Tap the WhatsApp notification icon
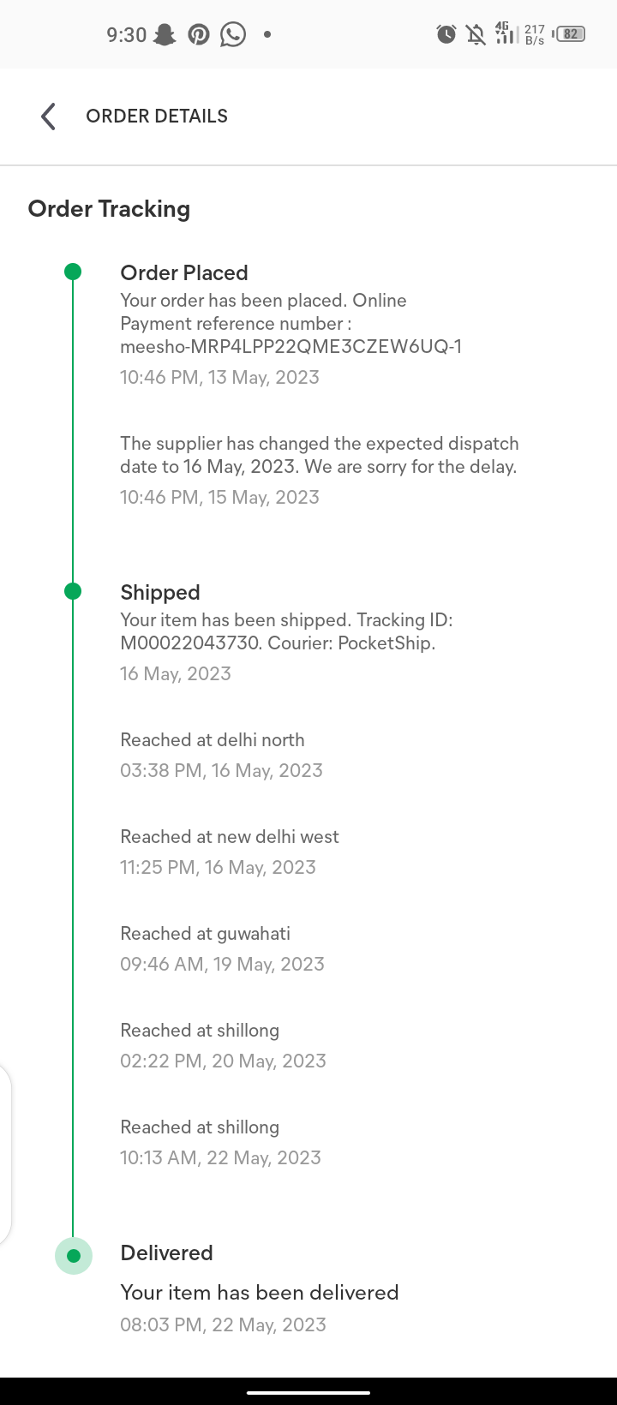 [x=233, y=34]
